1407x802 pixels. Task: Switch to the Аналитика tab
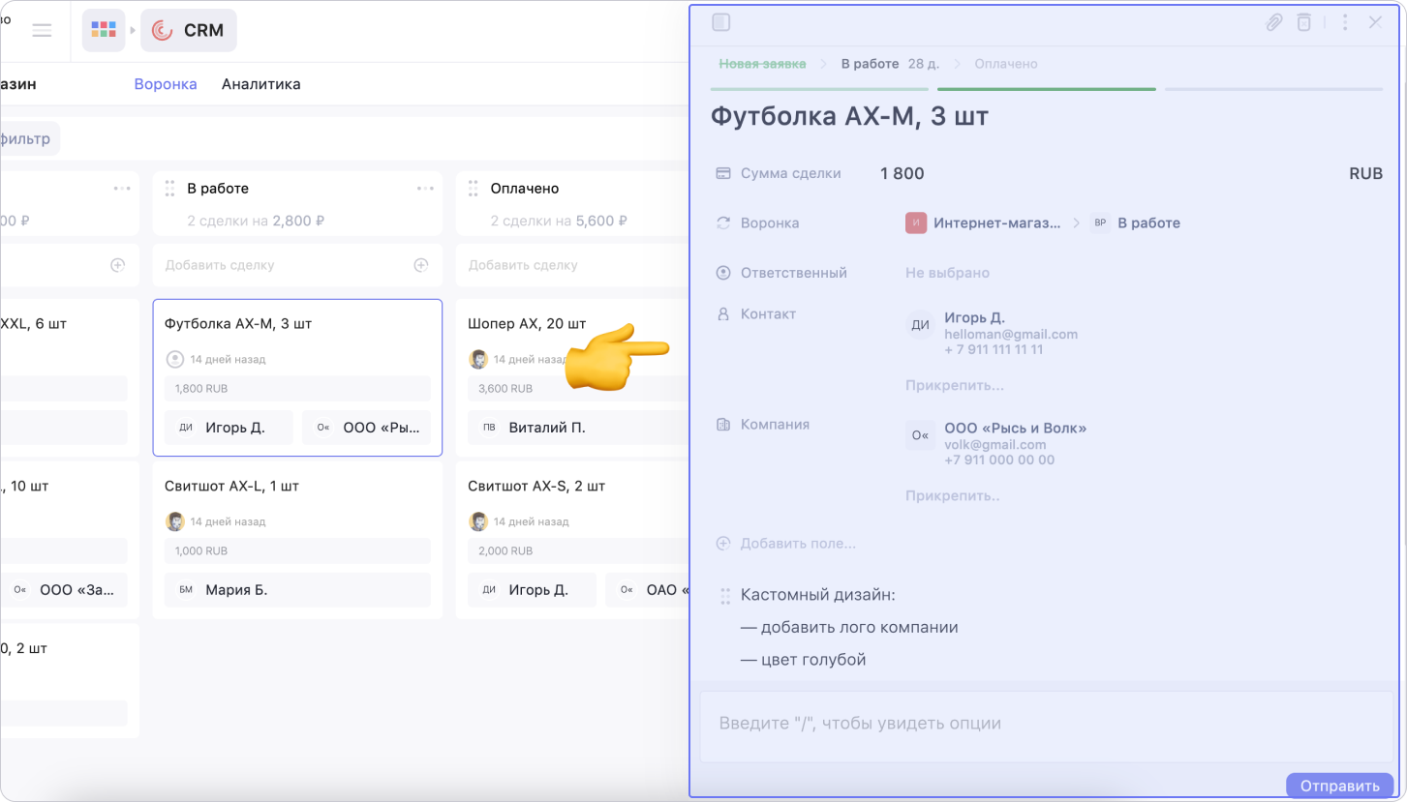260,84
